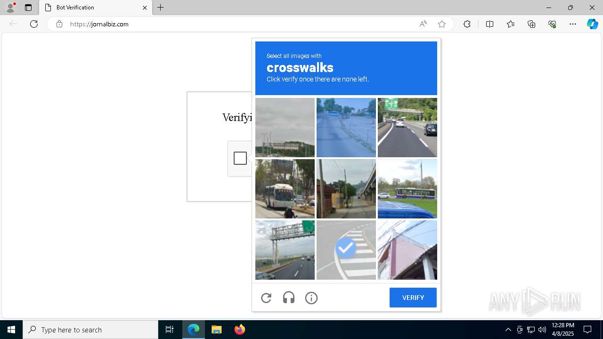603x339 pixels.
Task: Launch Copilot sidebar icon
Action: coord(592,24)
